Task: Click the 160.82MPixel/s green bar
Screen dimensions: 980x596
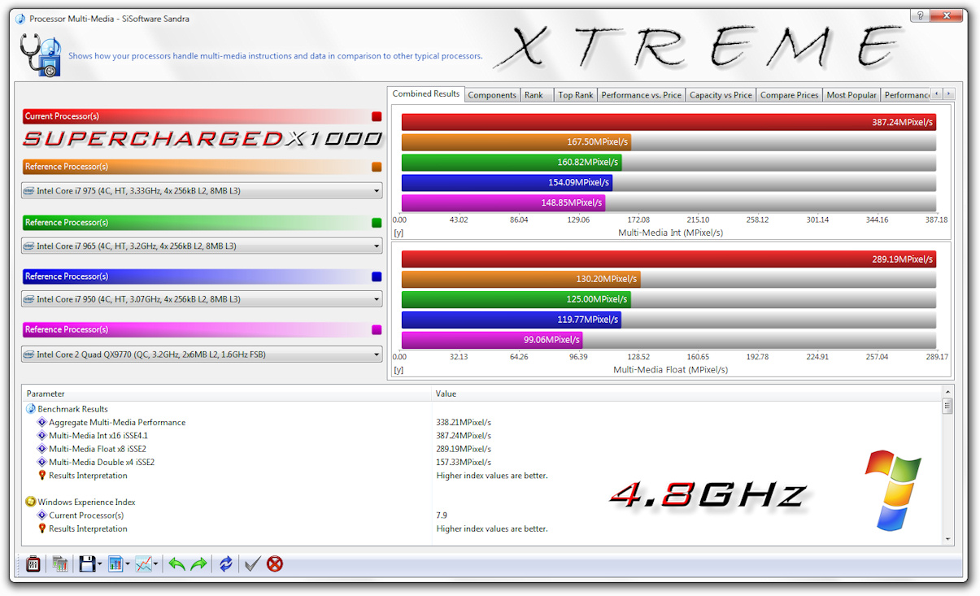Action: pos(512,162)
